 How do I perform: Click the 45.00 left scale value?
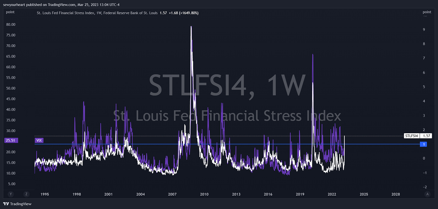(x=11, y=99)
